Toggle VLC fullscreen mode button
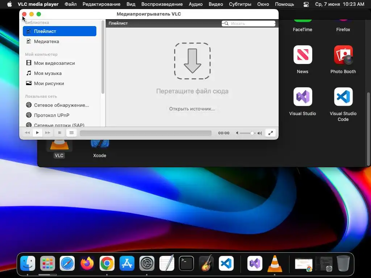Viewport: 371px width, 278px height. tap(270, 133)
